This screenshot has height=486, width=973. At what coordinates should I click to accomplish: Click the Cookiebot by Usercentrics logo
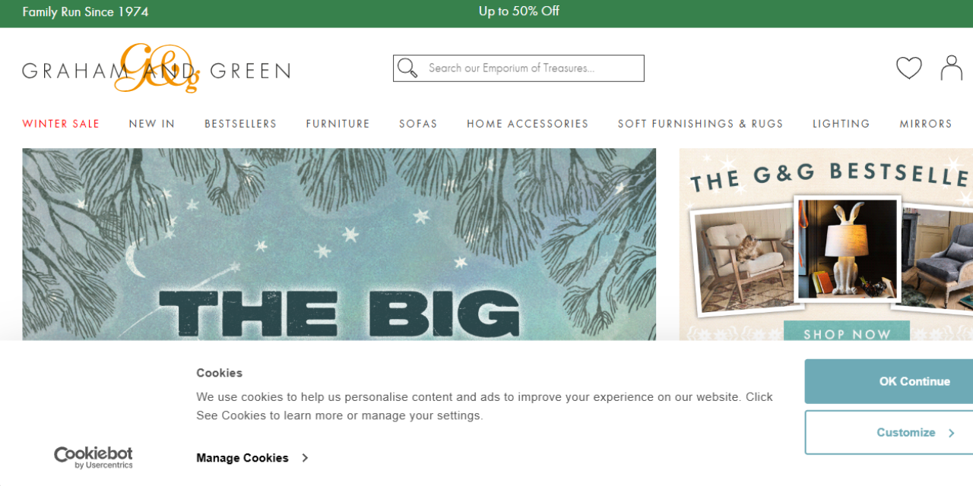(x=93, y=457)
